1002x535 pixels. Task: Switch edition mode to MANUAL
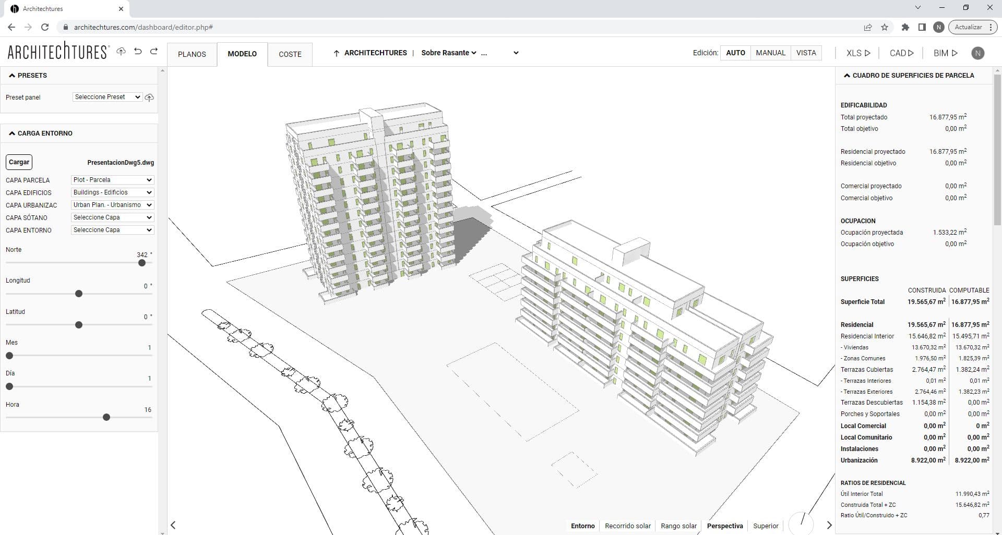(x=771, y=53)
